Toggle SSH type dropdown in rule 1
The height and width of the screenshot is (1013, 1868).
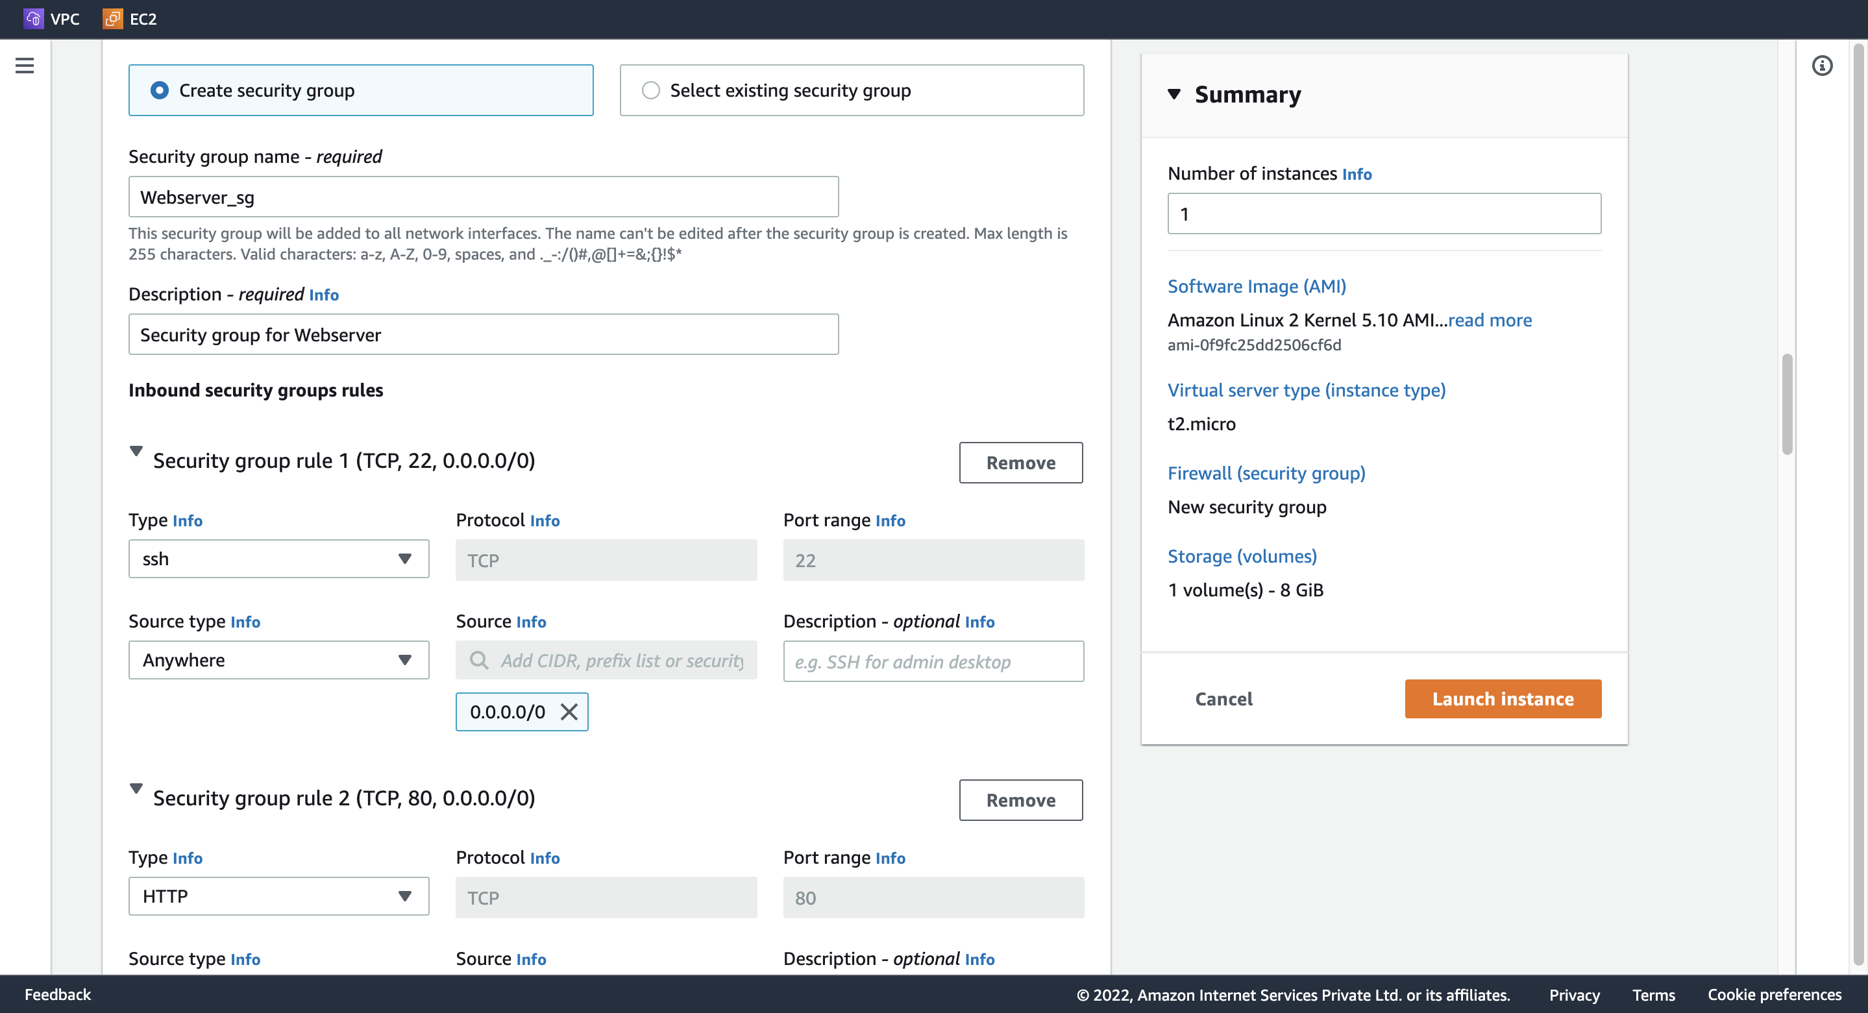[406, 559]
